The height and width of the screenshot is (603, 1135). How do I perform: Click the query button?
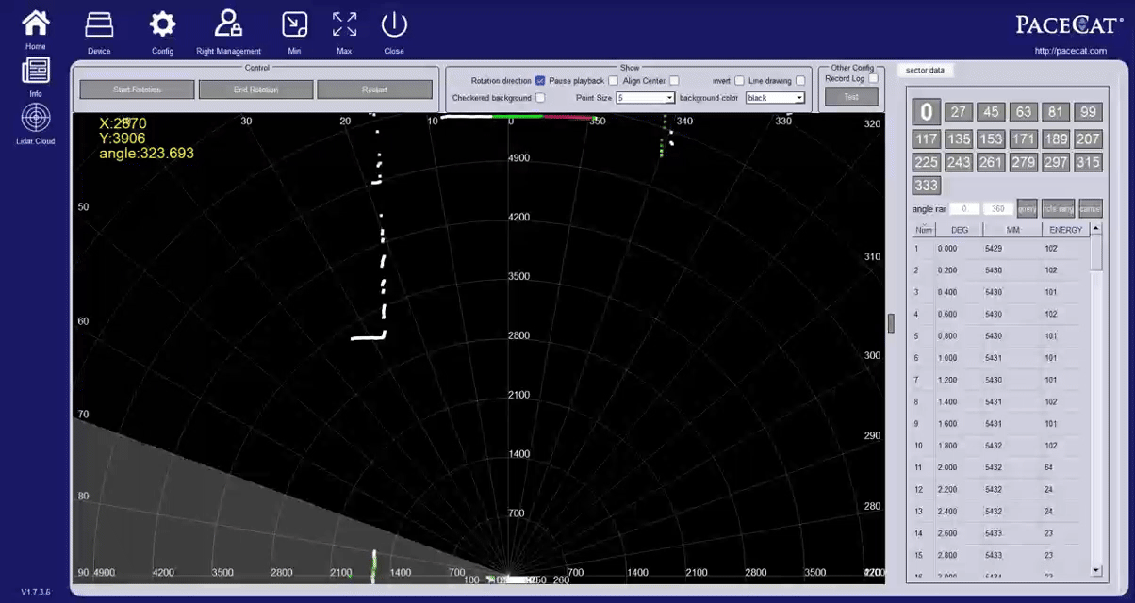click(x=1027, y=209)
